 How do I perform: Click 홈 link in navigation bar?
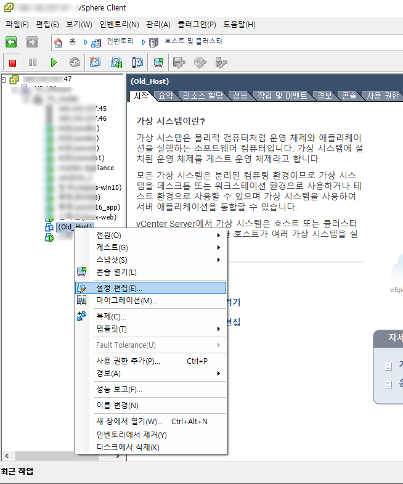pyautogui.click(x=72, y=41)
